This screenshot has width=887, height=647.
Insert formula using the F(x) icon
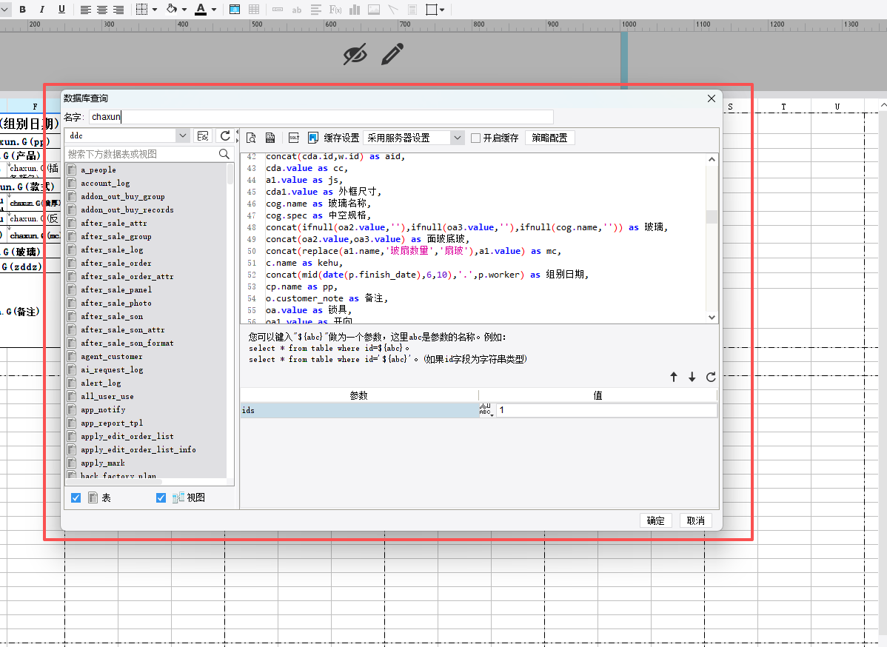click(x=335, y=10)
